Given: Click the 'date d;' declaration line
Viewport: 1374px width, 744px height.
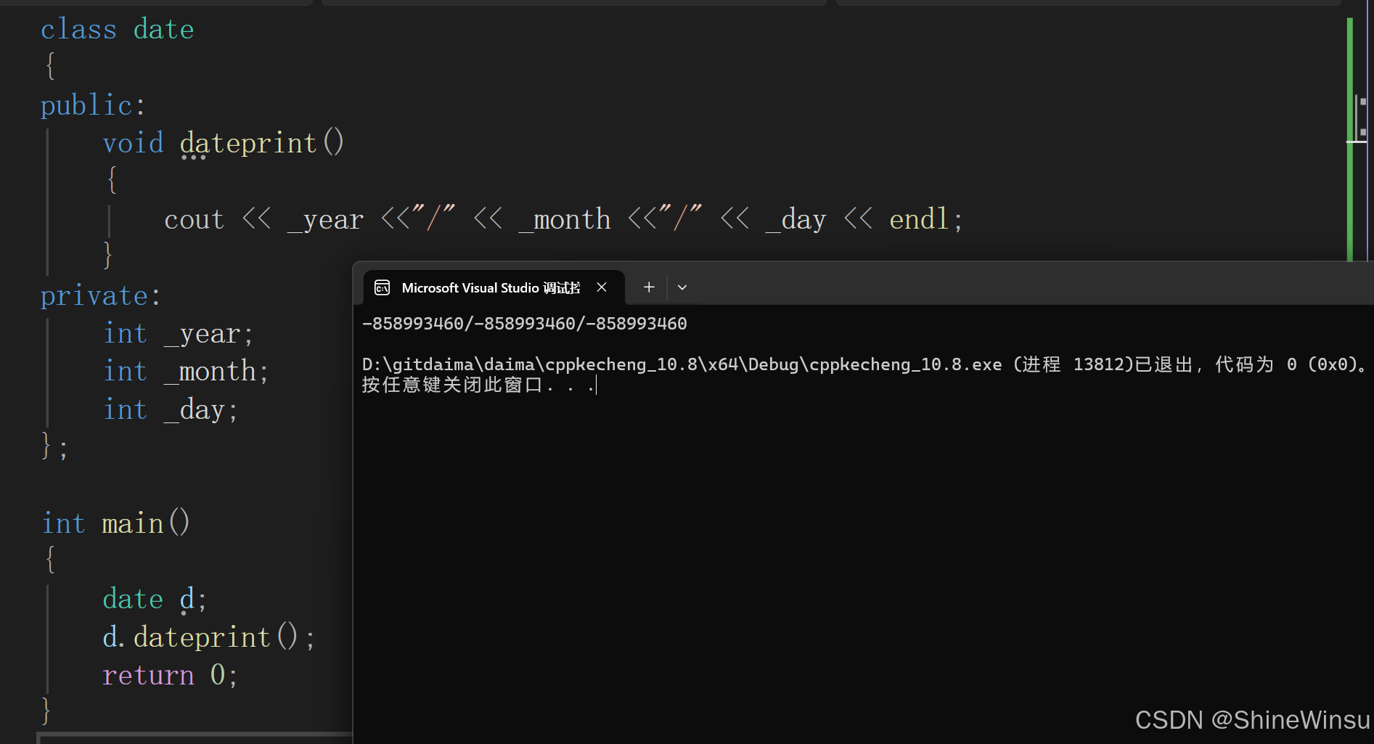Looking at the screenshot, I should pyautogui.click(x=155, y=600).
